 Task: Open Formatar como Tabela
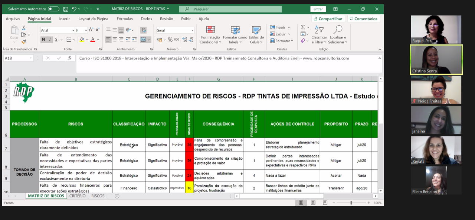tap(235, 35)
